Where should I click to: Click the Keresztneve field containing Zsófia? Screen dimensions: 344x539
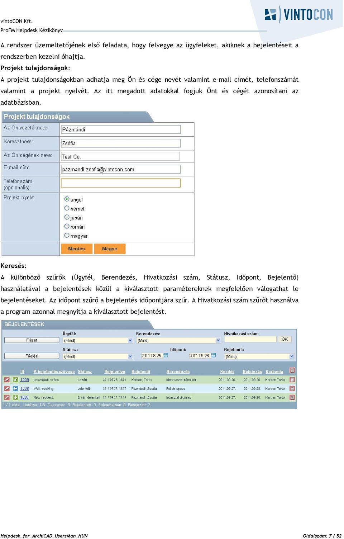click(121, 143)
